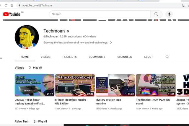Click the verified badge next to Techmoan
Screen dimensions: 189x126
68,31
